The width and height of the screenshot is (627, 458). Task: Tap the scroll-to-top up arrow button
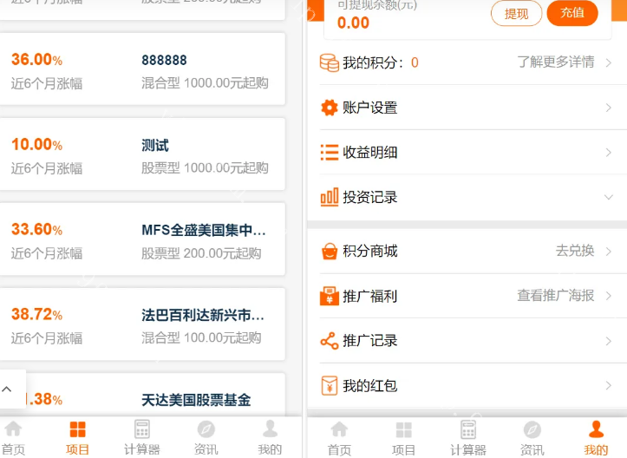point(8,389)
